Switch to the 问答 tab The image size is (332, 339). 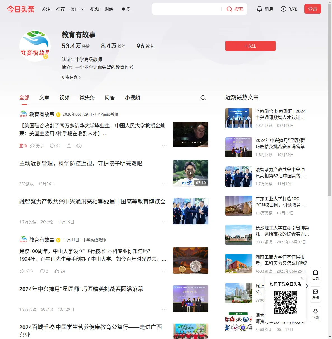click(x=110, y=97)
